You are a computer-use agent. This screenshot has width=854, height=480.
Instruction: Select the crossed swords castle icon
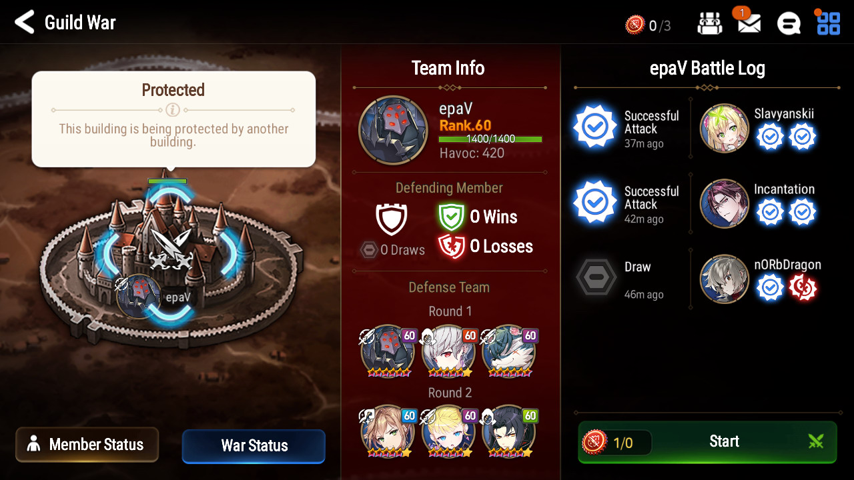coord(170,247)
